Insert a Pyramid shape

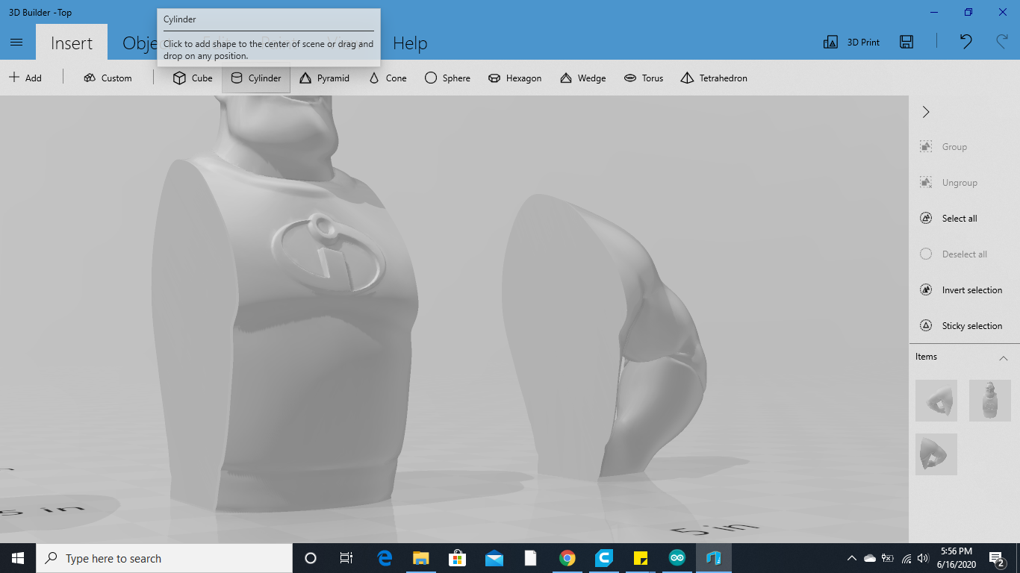[x=325, y=78]
